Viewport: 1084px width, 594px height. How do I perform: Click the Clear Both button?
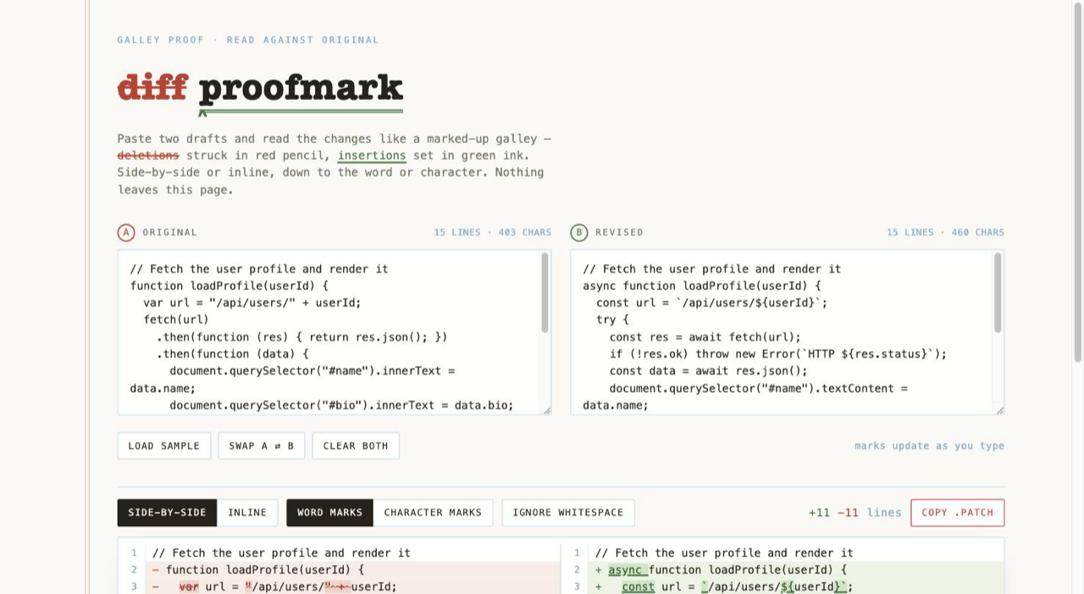[x=356, y=446]
